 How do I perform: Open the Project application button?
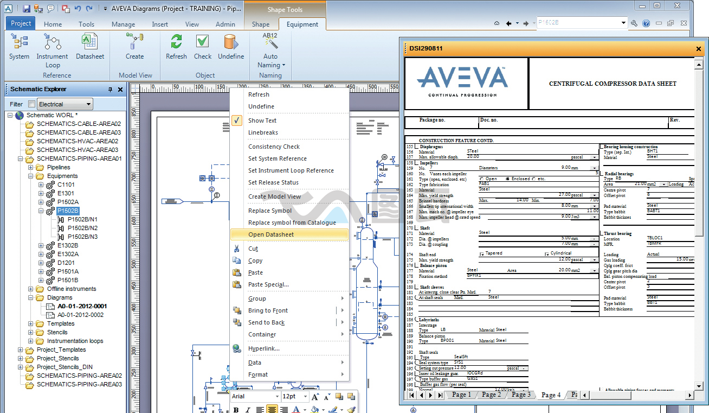pyautogui.click(x=21, y=23)
